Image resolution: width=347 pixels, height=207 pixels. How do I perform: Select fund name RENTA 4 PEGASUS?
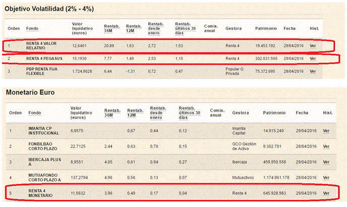tap(44, 59)
